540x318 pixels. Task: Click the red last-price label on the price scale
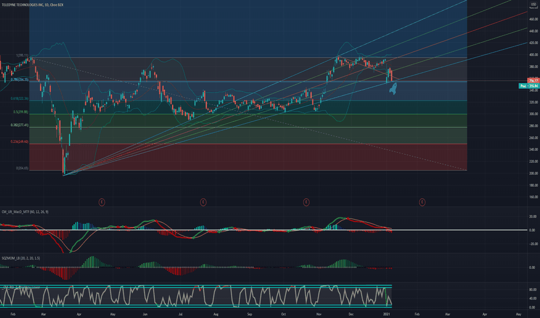coord(533,81)
